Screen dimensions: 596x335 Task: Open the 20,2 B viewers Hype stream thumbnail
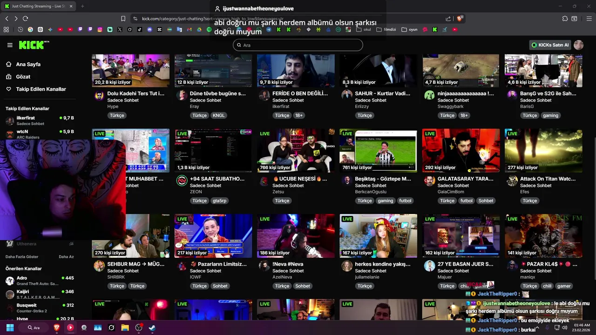tap(130, 71)
